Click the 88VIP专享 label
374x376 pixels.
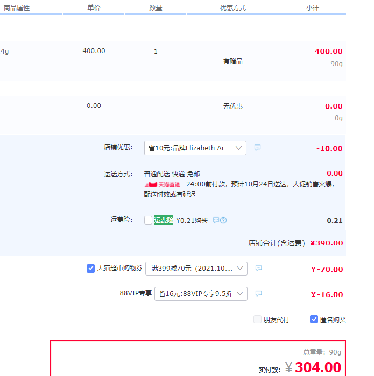pyautogui.click(x=136, y=293)
